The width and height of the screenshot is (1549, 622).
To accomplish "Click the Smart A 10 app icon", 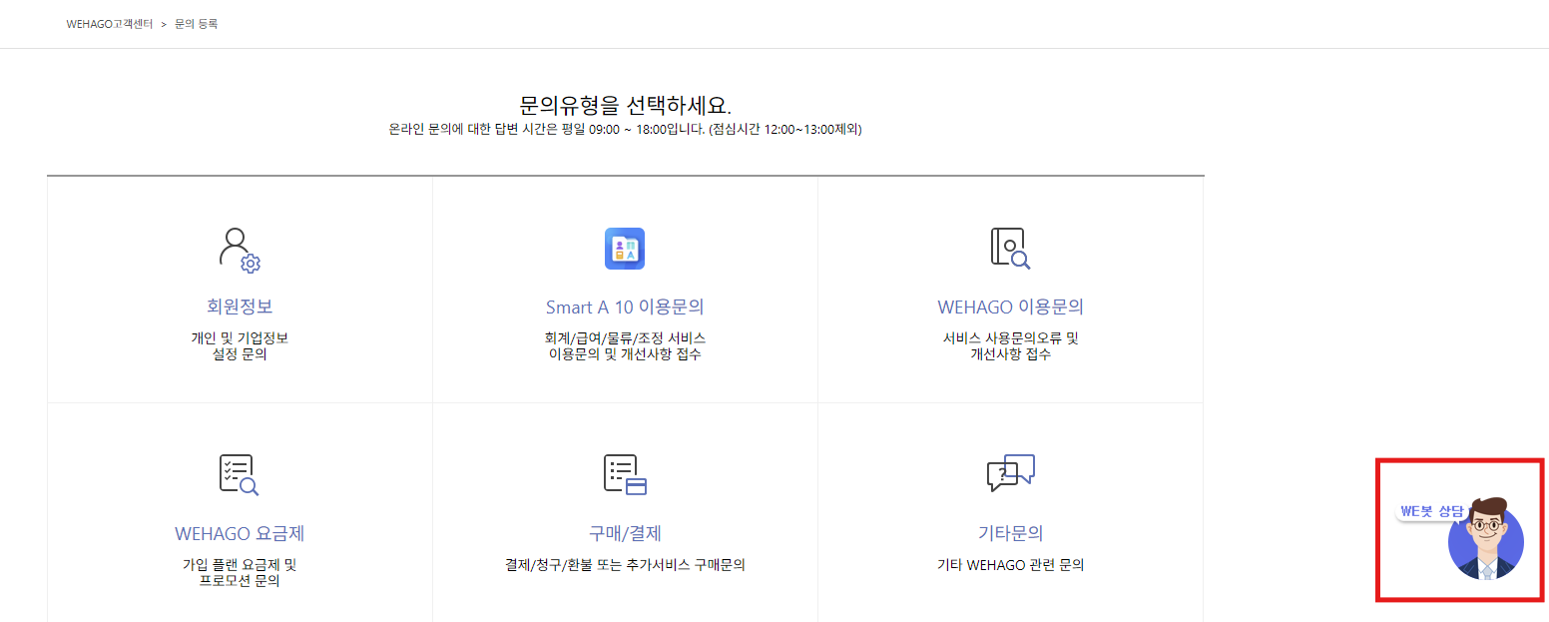I will [x=625, y=249].
